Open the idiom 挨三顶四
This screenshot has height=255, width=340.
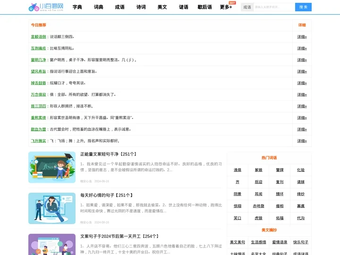(38, 106)
